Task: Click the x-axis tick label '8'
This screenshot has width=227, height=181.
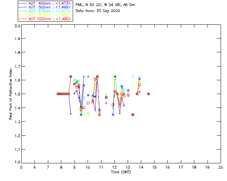Action: coord(61,167)
